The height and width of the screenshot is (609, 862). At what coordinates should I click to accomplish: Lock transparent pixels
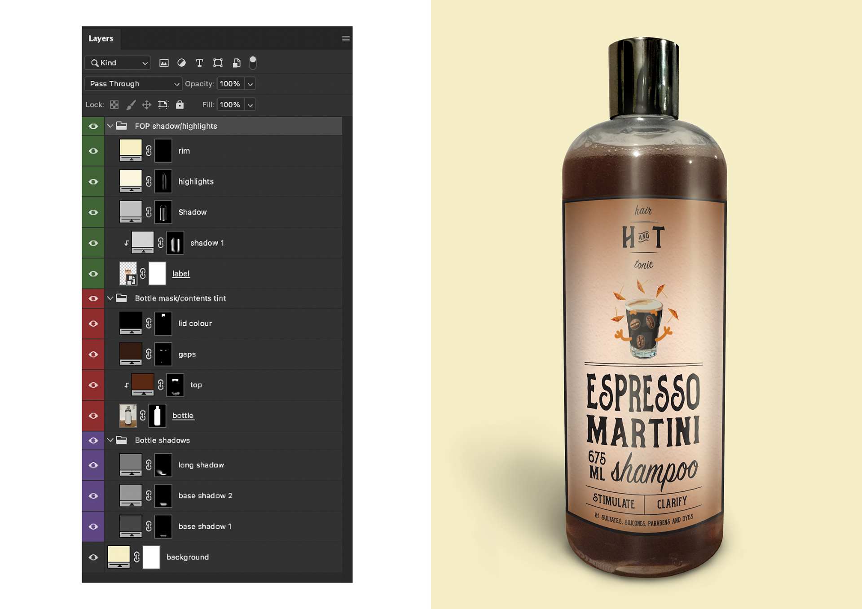coord(114,105)
